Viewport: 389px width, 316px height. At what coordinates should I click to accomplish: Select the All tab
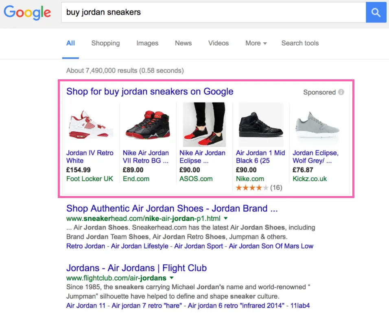tap(70, 43)
